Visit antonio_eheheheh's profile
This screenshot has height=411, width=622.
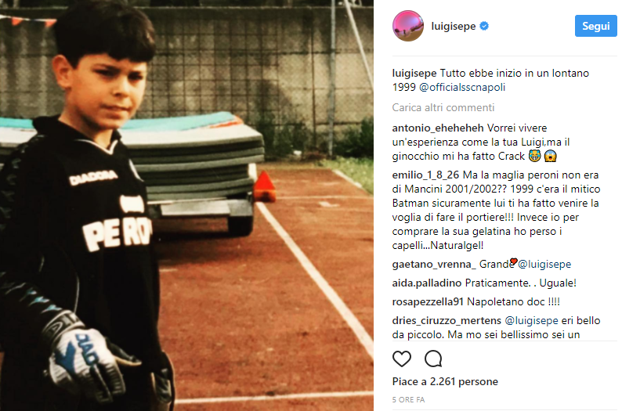click(438, 128)
